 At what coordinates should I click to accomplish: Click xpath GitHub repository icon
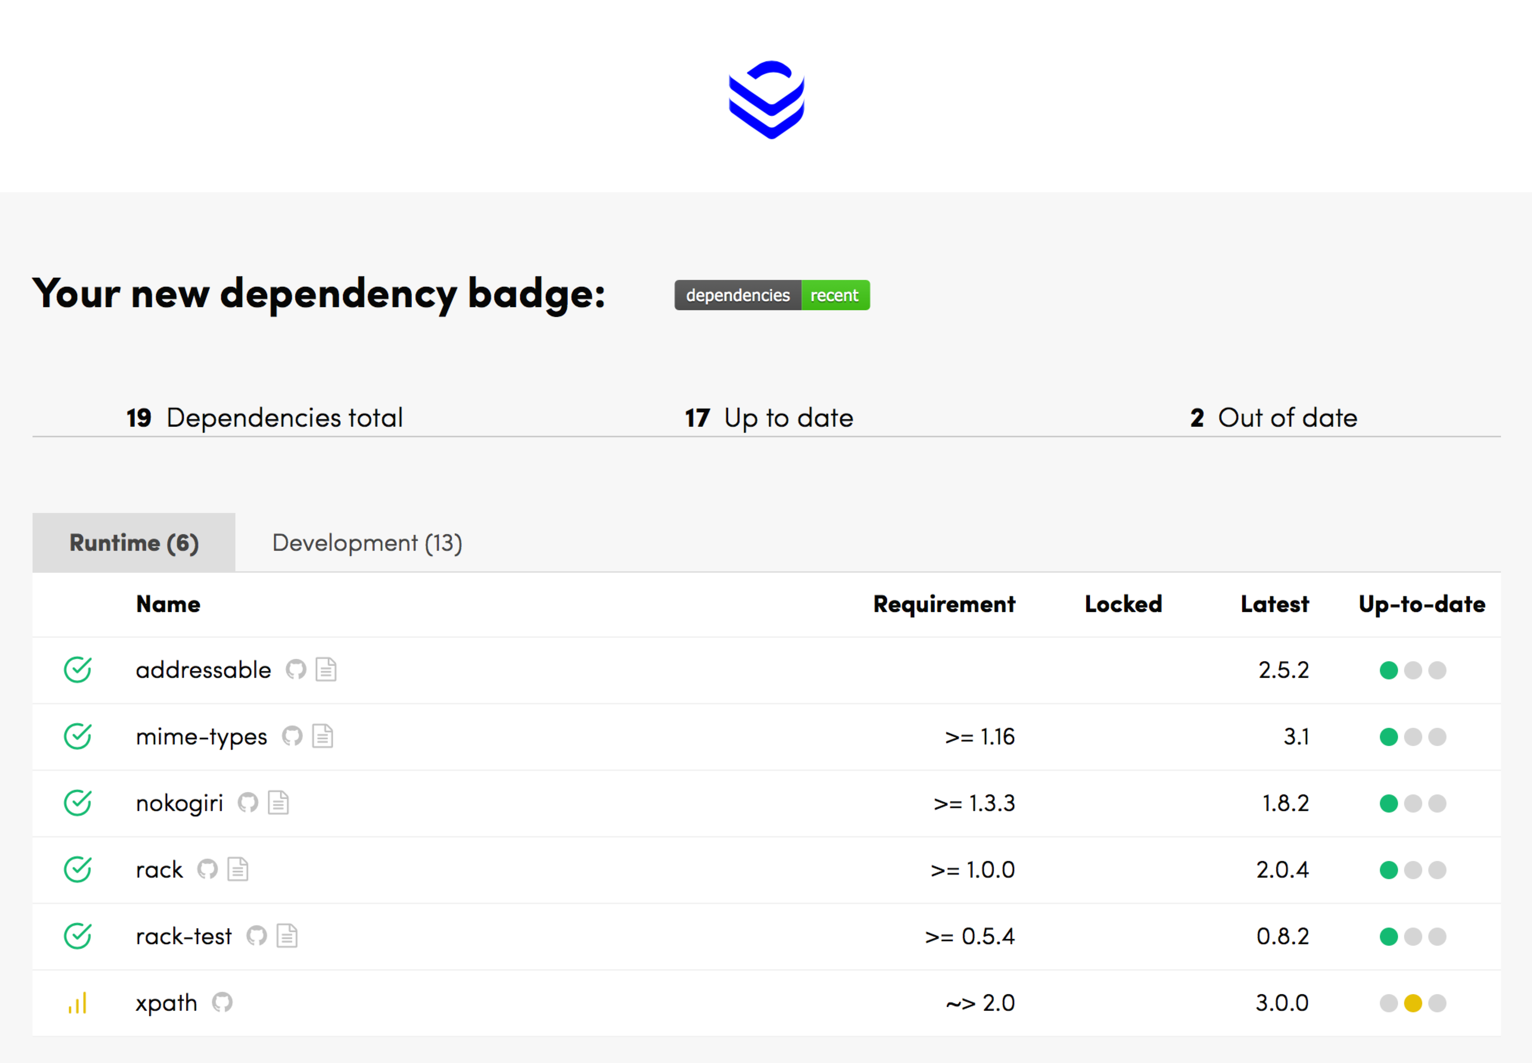222,1002
